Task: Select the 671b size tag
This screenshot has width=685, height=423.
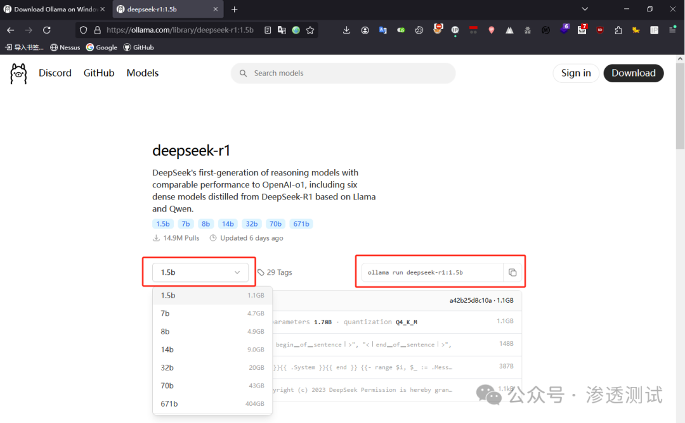Action: click(x=301, y=224)
